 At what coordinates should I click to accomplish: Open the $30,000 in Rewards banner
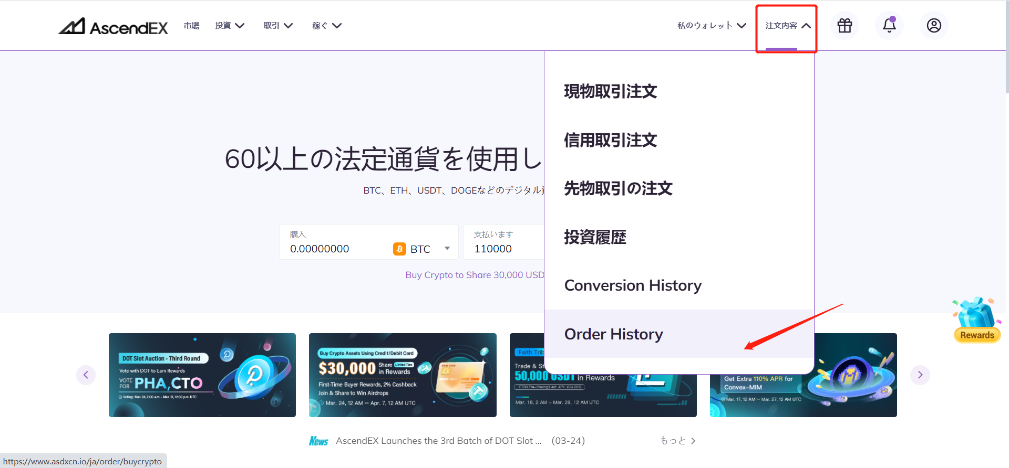click(403, 375)
